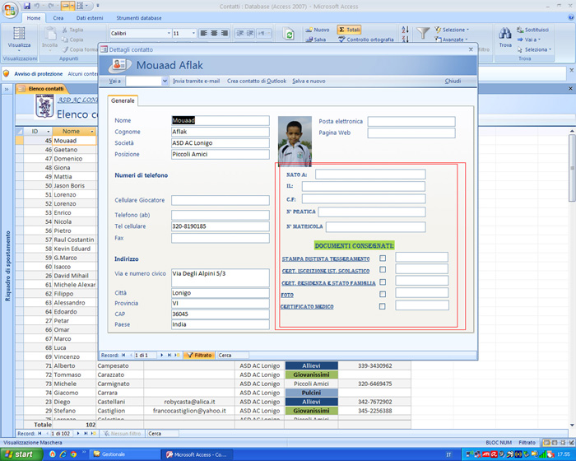The image size is (576, 461).
Task: Click Salva e nuovo
Action: pyautogui.click(x=309, y=81)
